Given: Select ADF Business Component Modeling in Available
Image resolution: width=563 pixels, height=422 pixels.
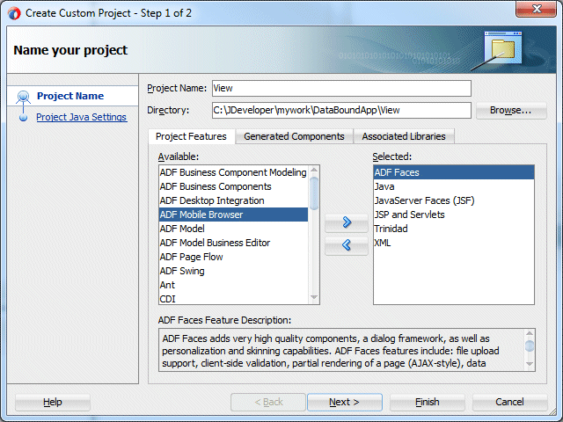Looking at the screenshot, I should coord(233,172).
